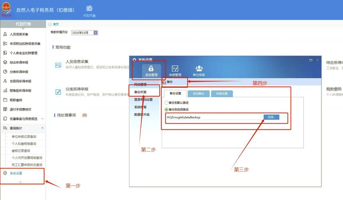
Task: Click the 限售股所得申报 chart icon
Action: pos(5,90)
